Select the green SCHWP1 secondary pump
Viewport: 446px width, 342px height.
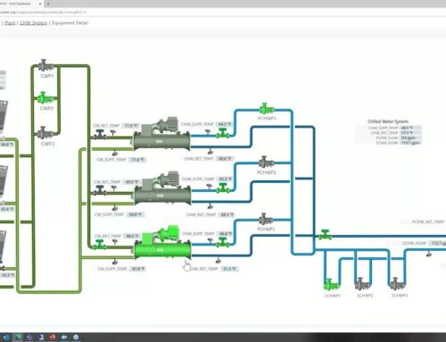[331, 285]
